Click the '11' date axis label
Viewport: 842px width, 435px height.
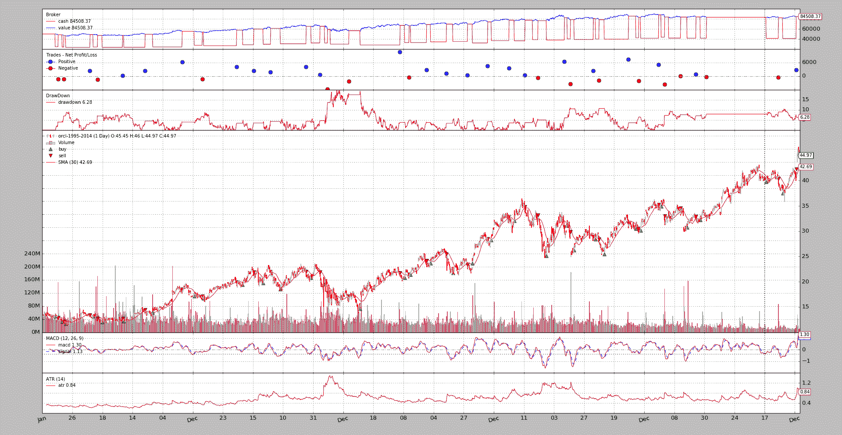[524, 417]
